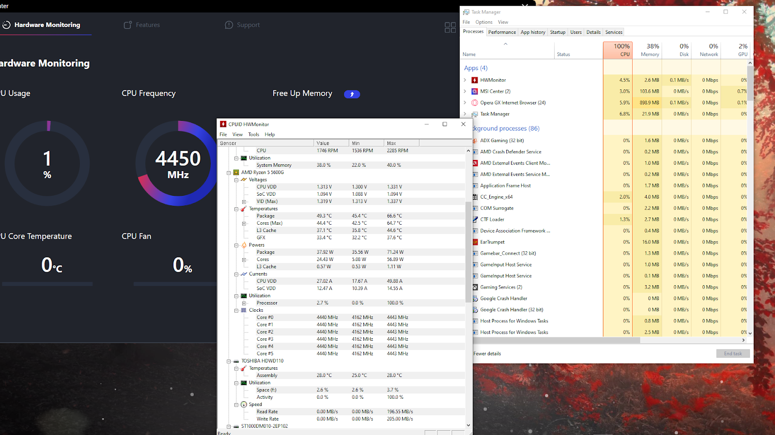The width and height of the screenshot is (775, 435).
Task: Click the Currents icon in HWMonitor tree
Action: point(244,274)
